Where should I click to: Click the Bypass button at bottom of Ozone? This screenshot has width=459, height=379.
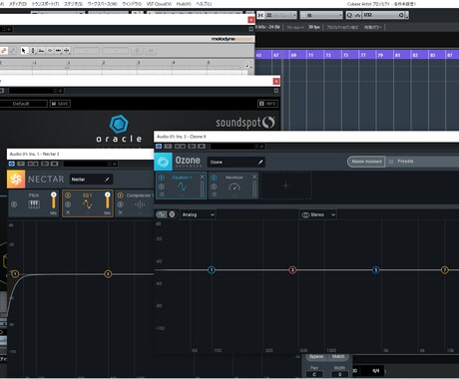(316, 357)
